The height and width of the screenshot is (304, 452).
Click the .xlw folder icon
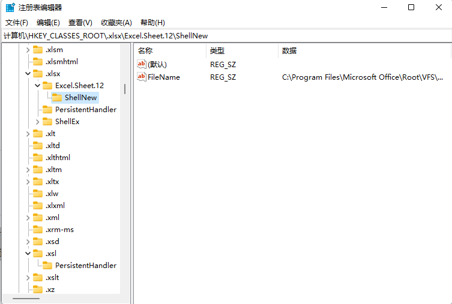coord(38,194)
